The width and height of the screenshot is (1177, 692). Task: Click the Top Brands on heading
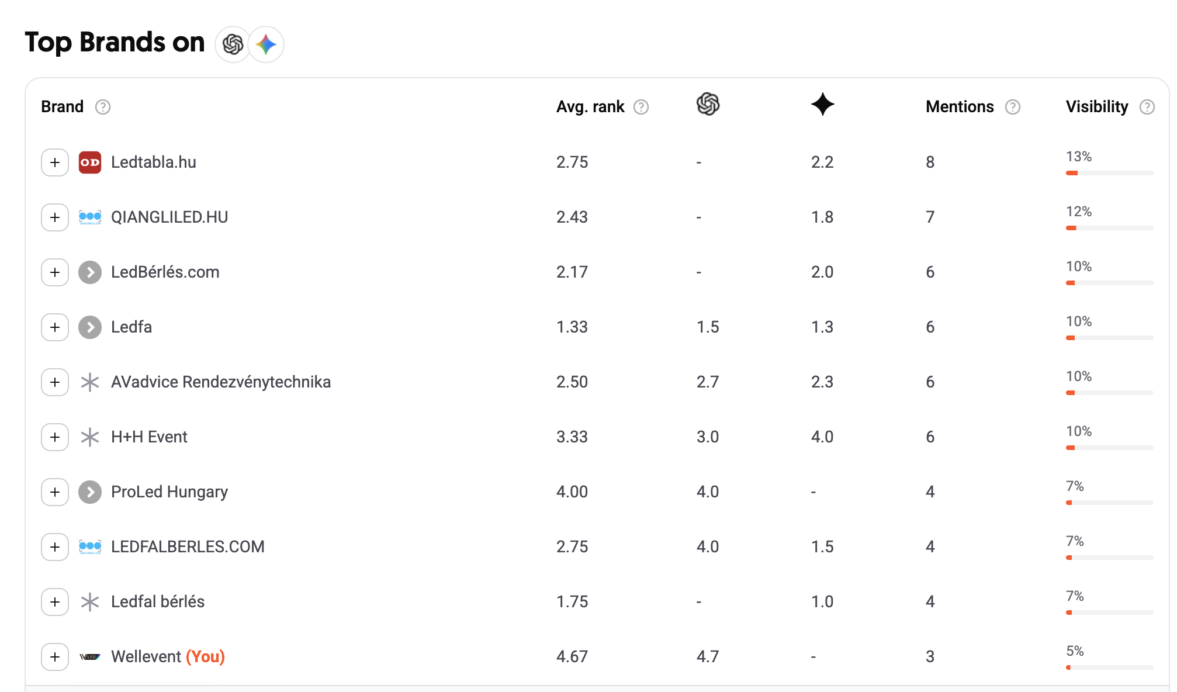coord(115,43)
